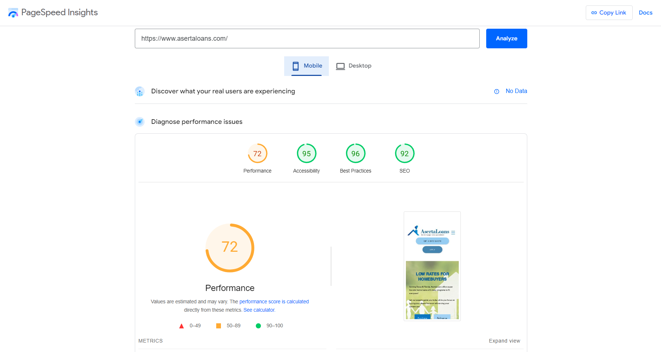Click the large Performance heading text

[x=230, y=288]
